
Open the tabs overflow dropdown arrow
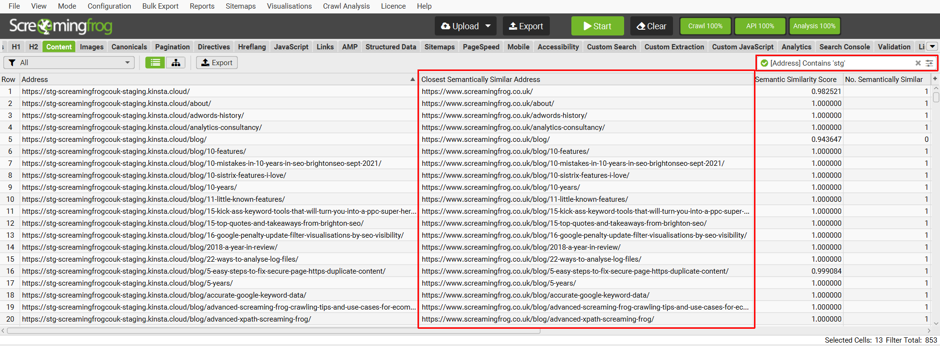[932, 46]
